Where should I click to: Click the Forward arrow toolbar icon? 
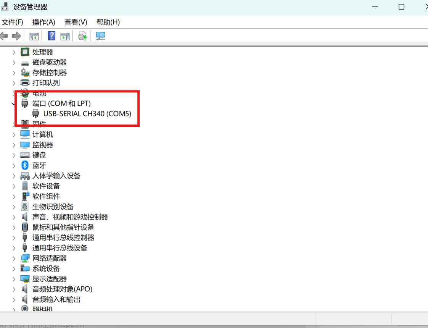point(17,36)
